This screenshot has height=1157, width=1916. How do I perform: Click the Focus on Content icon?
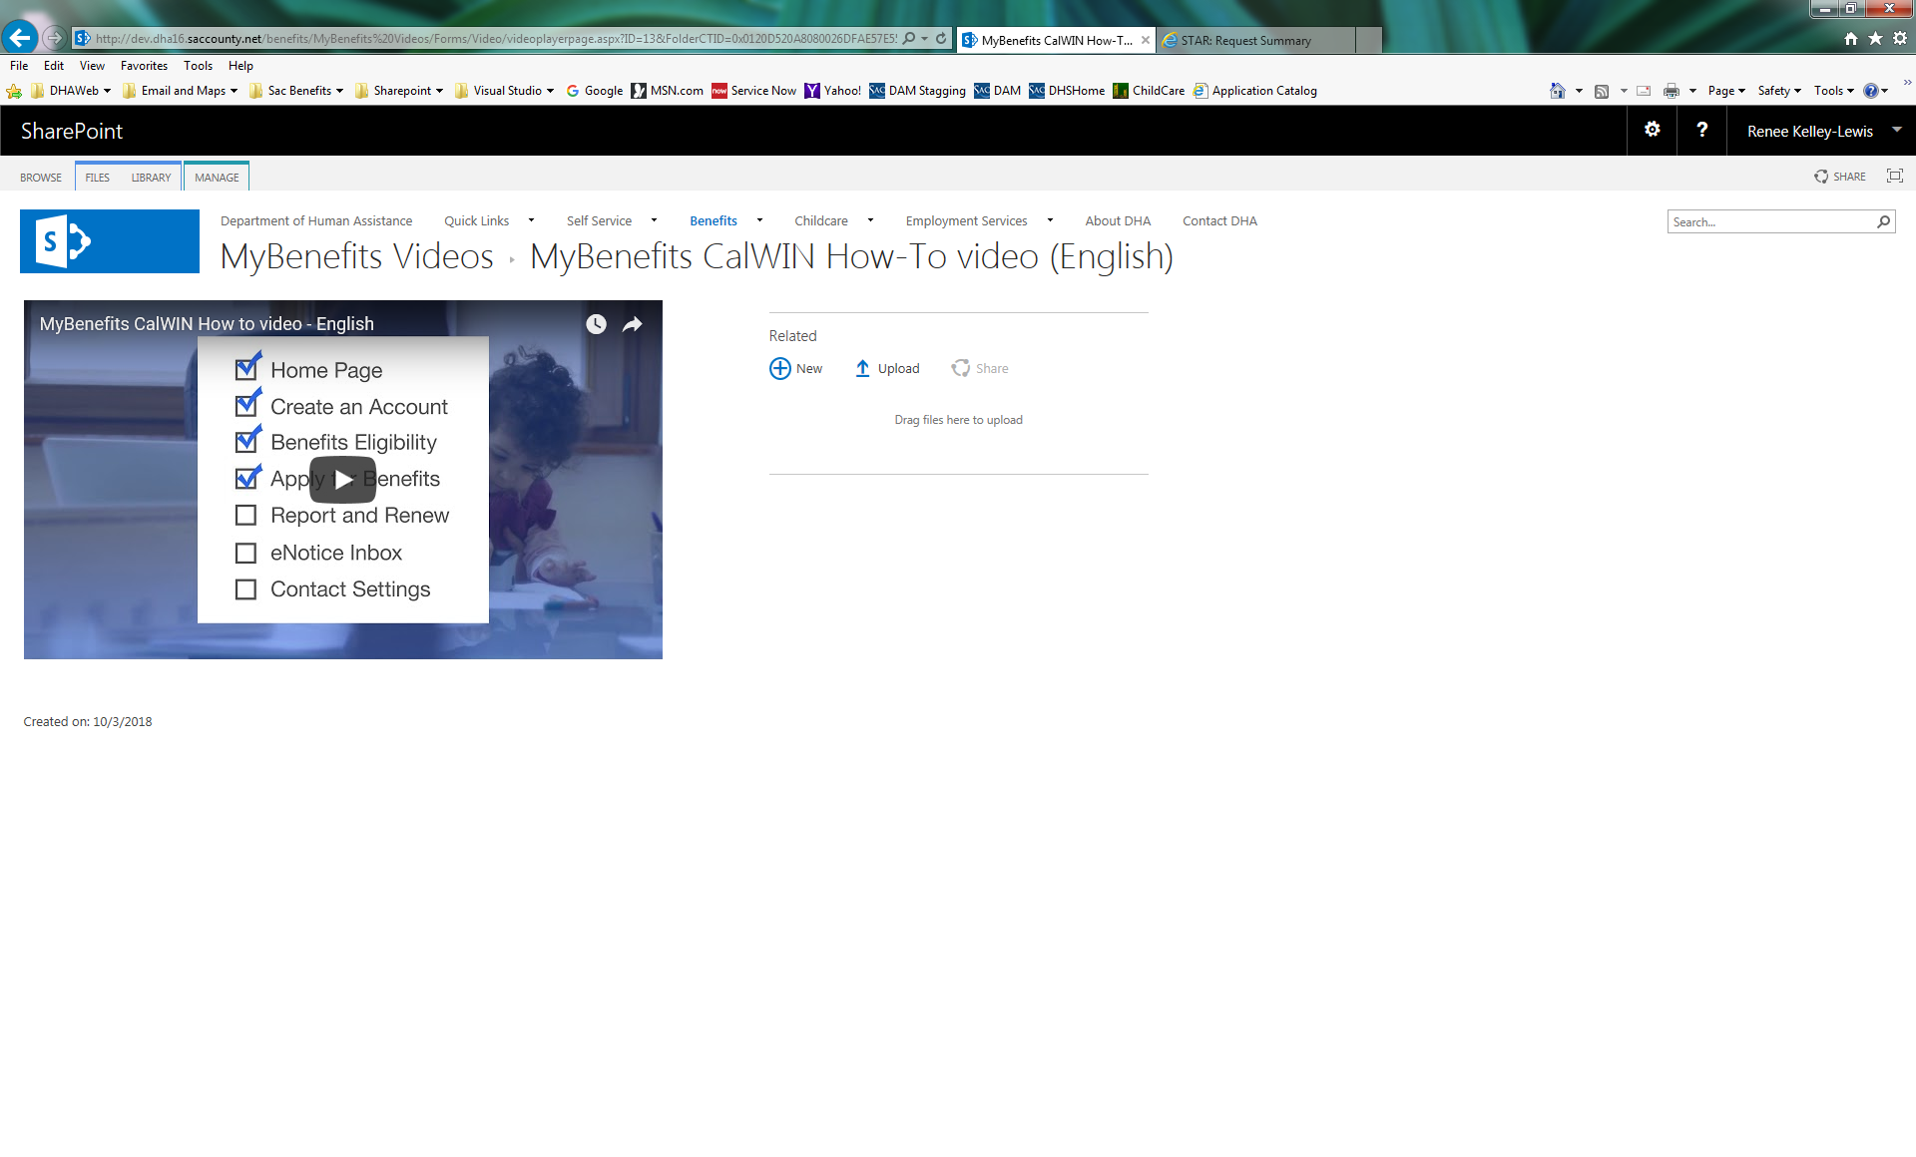coord(1895,176)
